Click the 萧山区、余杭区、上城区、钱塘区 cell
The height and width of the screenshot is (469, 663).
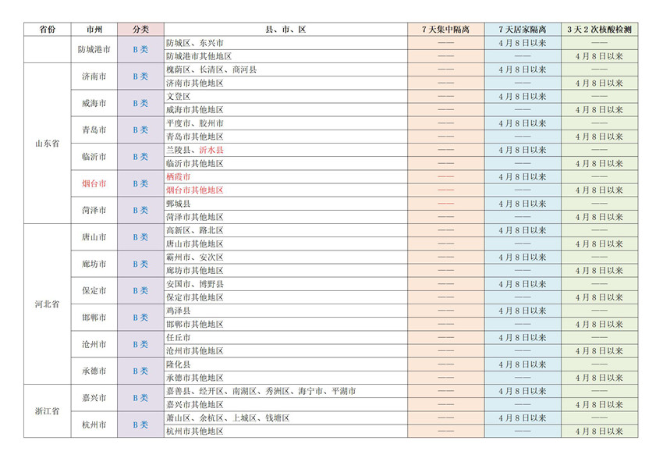click(228, 418)
